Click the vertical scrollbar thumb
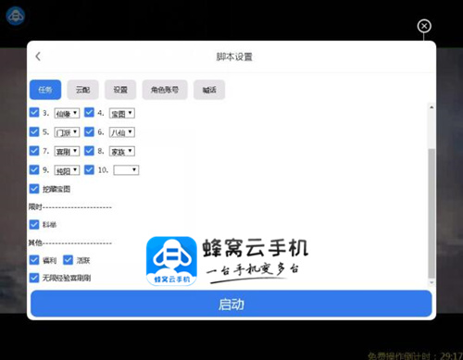 pos(432,214)
